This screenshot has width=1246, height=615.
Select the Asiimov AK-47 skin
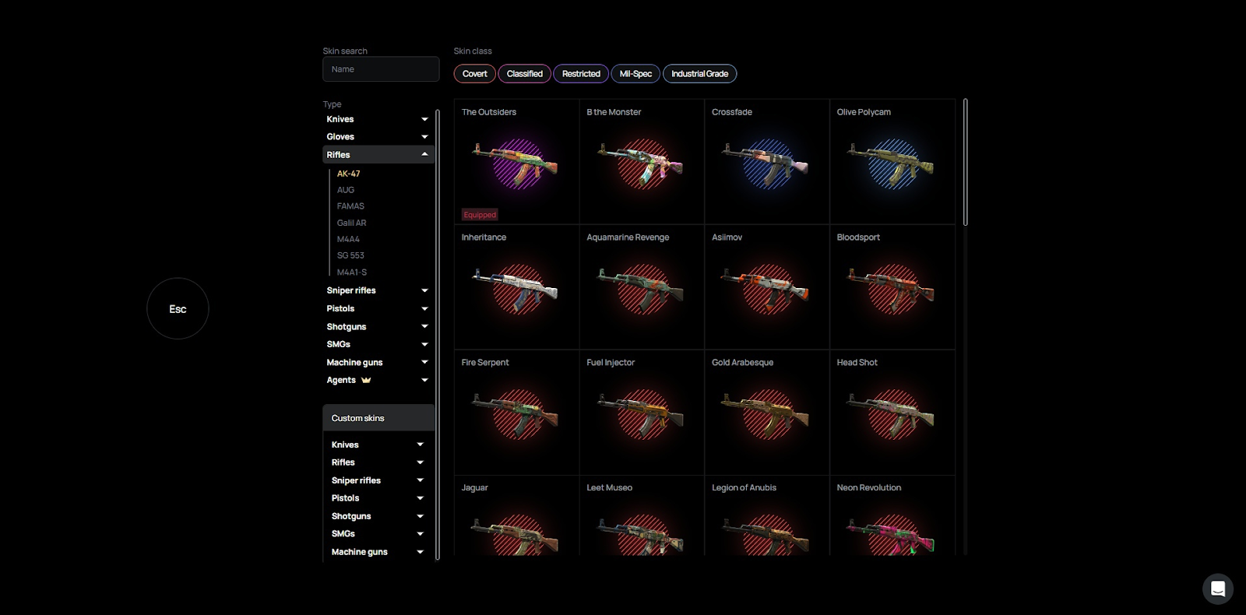click(767, 287)
